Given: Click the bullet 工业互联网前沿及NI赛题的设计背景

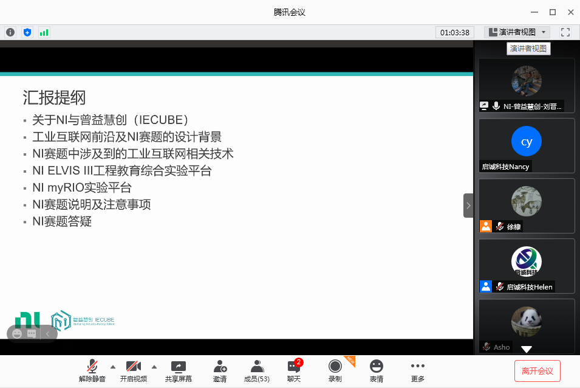Looking at the screenshot, I should coord(127,137).
